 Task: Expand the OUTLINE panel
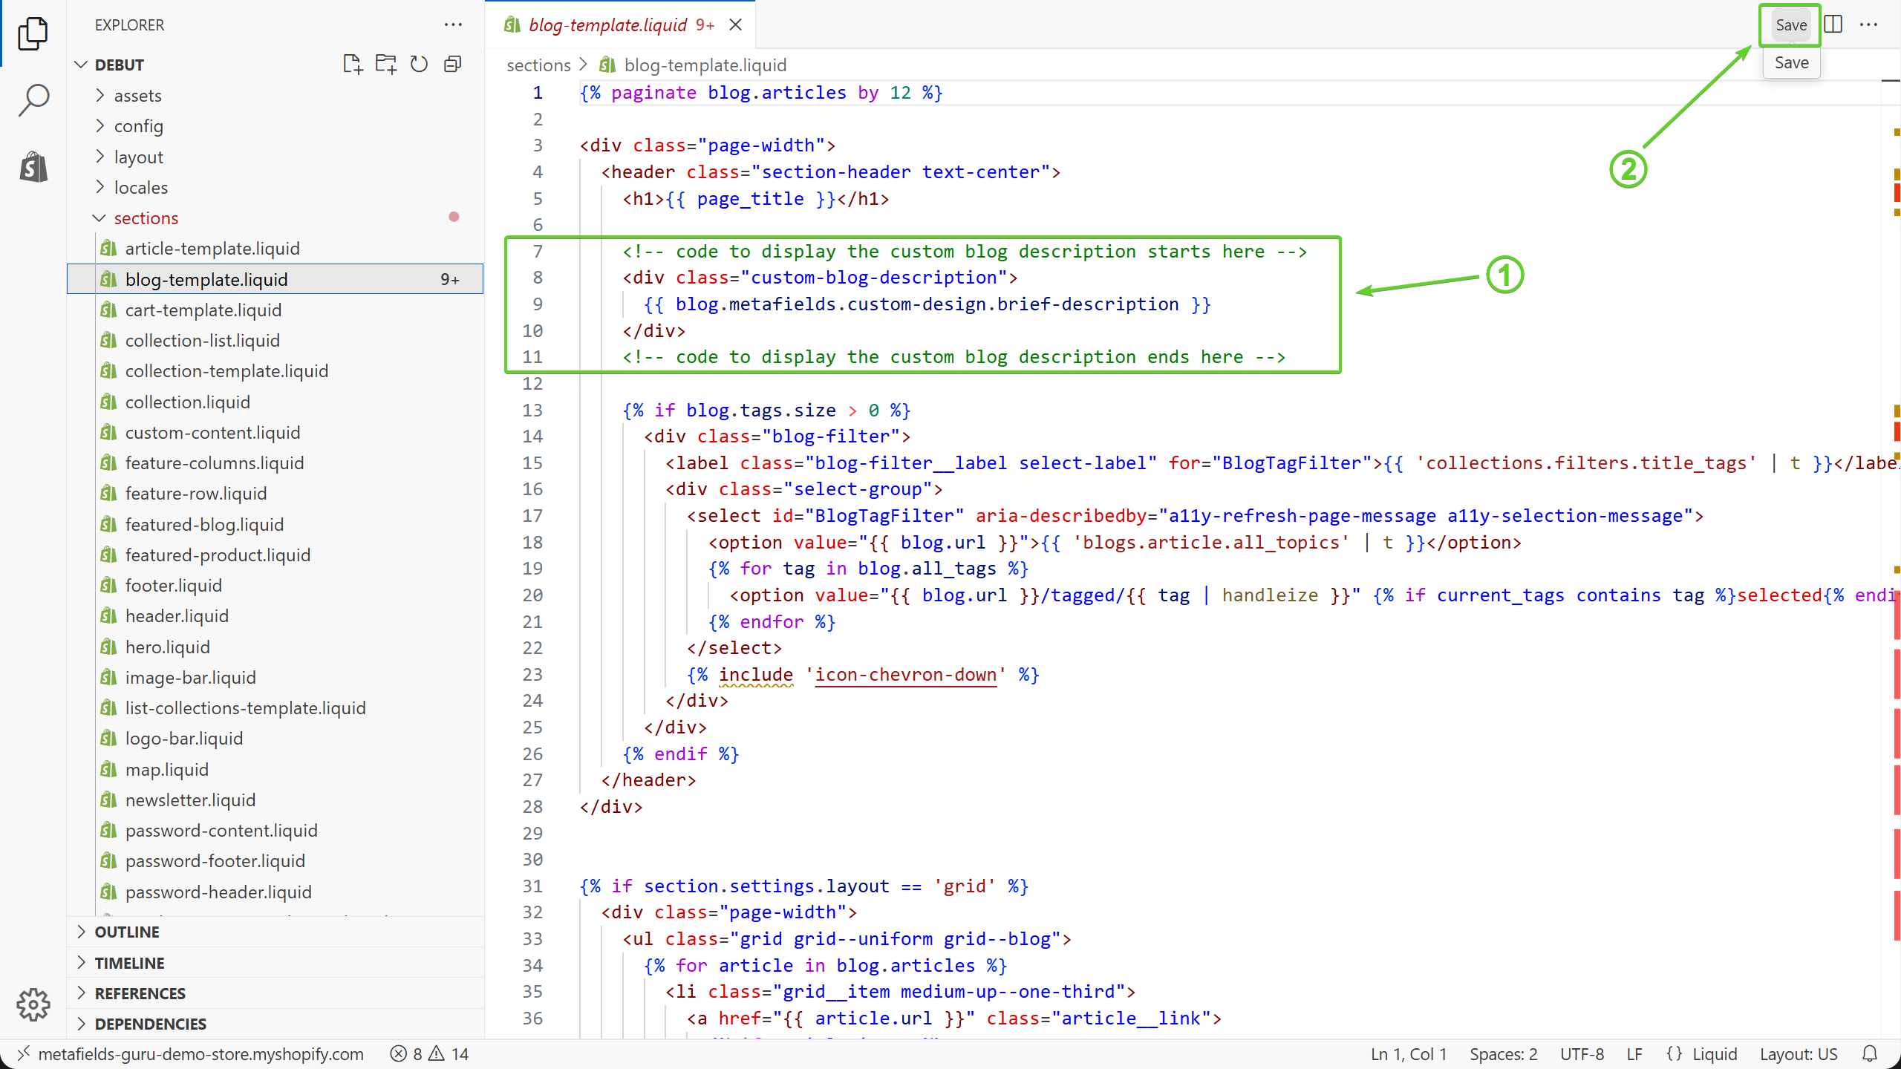point(127,932)
